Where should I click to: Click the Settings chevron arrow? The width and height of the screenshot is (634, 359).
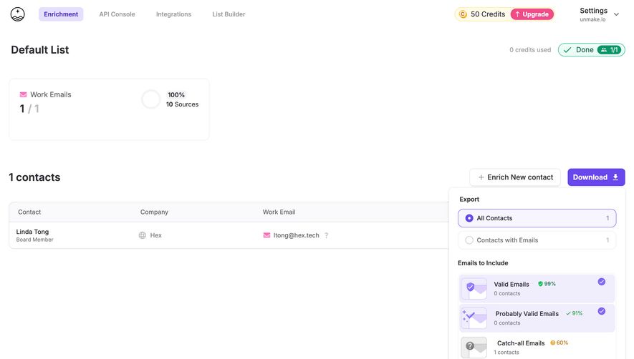click(616, 14)
